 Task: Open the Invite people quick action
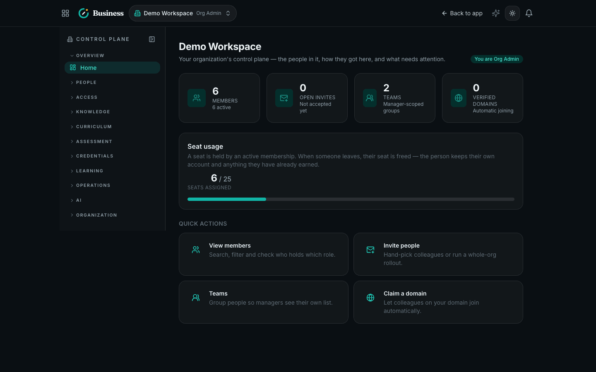point(438,254)
